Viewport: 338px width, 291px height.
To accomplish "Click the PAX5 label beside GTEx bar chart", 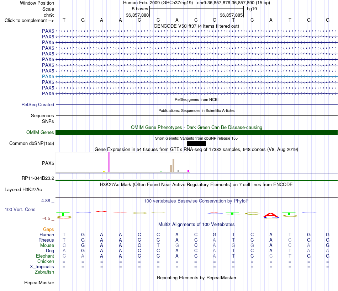I will [48, 163].
